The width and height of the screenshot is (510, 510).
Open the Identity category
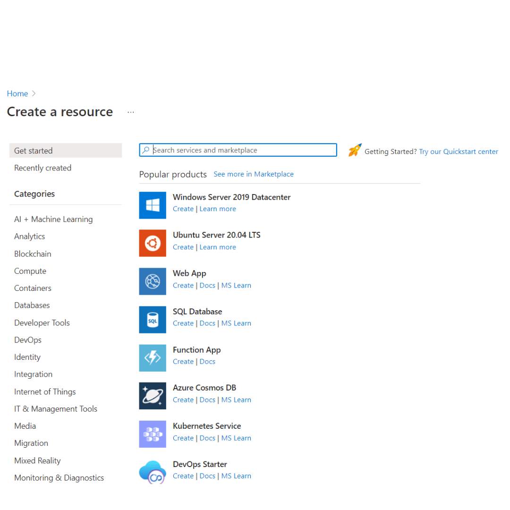[27, 357]
